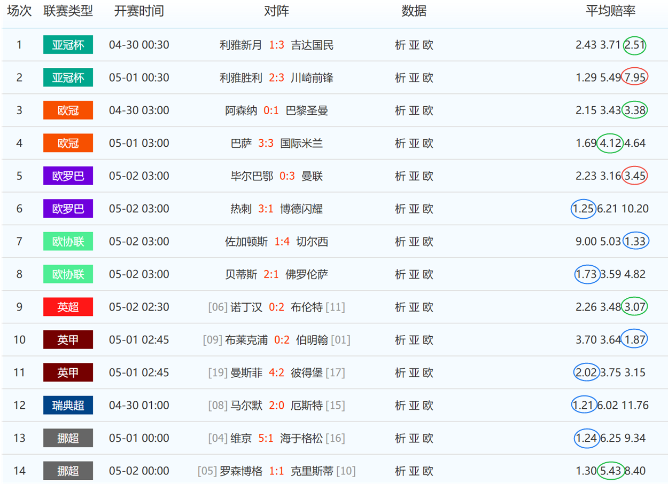Click the 9.00 odds for 佐加顿斯

[x=586, y=242]
